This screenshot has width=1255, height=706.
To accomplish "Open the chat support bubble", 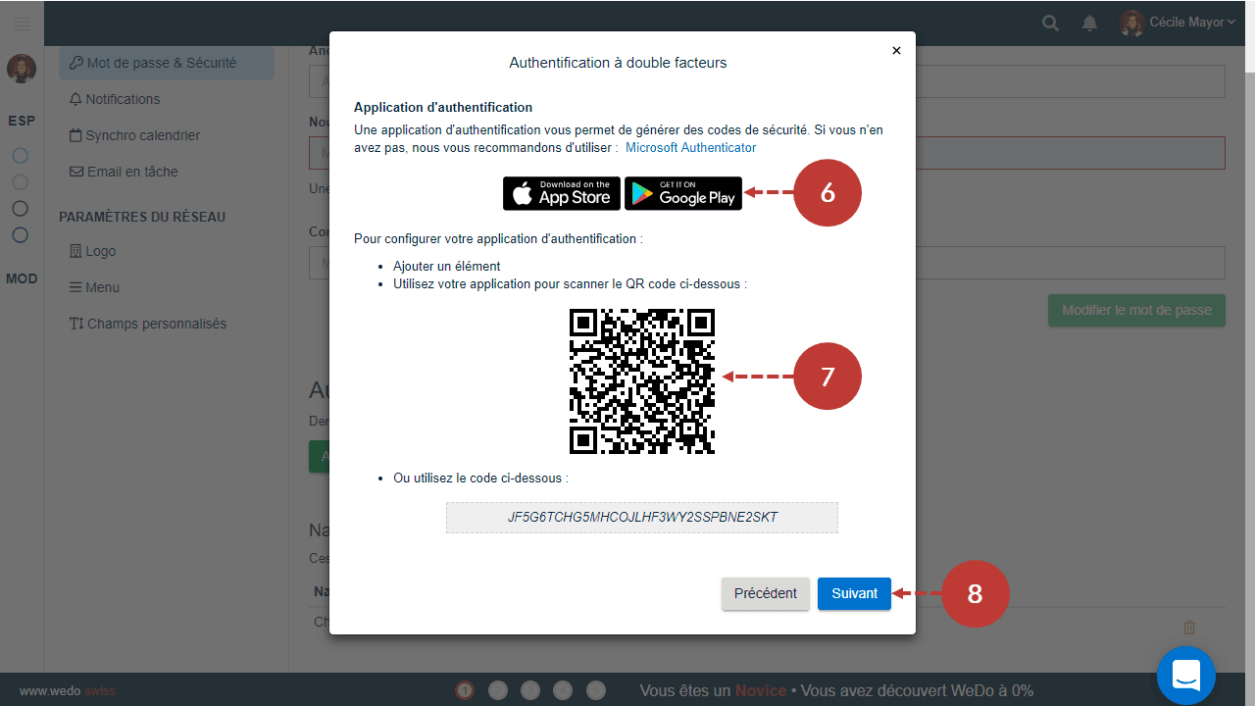I will point(1186,675).
